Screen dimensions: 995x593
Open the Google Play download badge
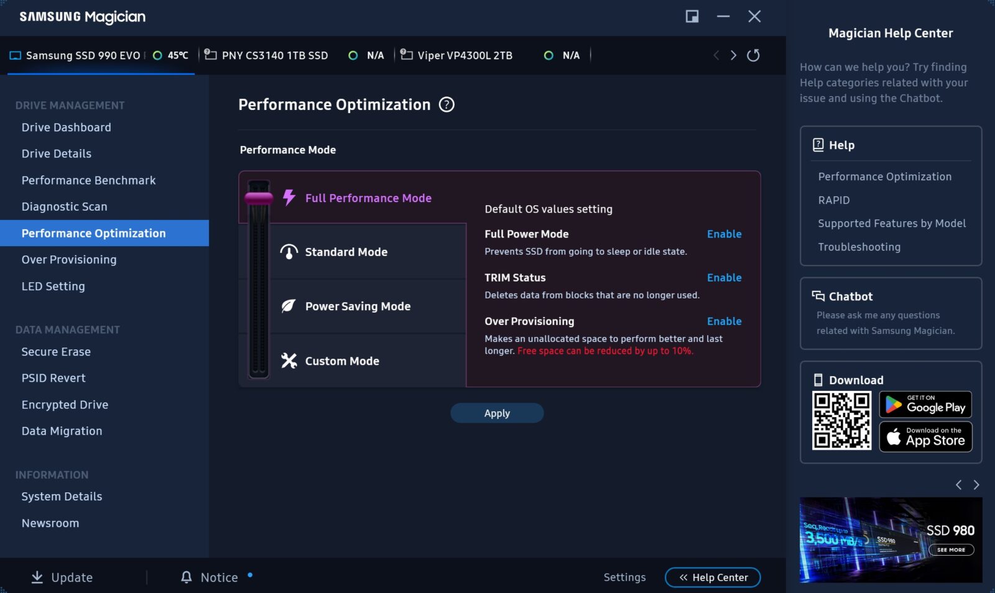tap(925, 405)
